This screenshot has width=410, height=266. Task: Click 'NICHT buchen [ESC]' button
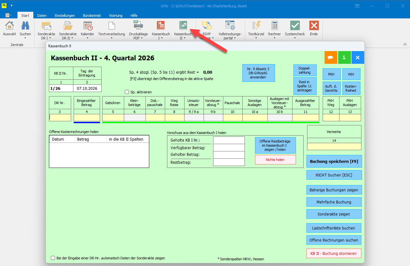coord(334,175)
